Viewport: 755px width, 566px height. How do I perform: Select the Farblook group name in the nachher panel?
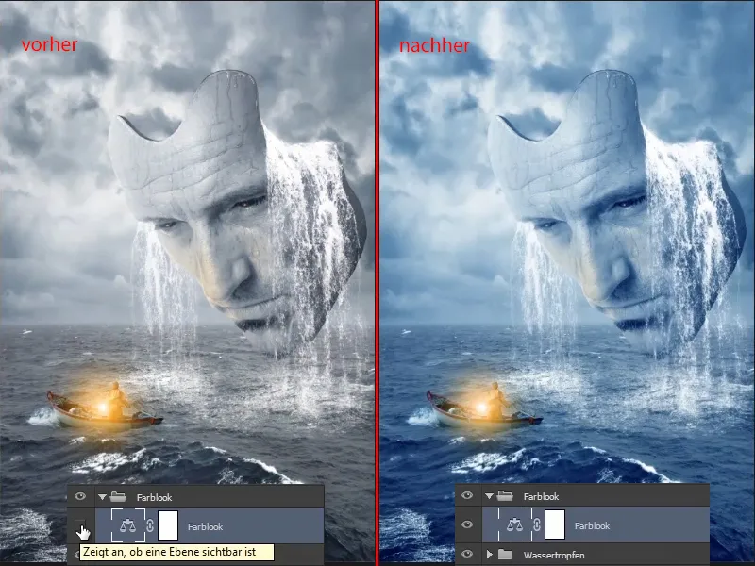tap(541, 496)
